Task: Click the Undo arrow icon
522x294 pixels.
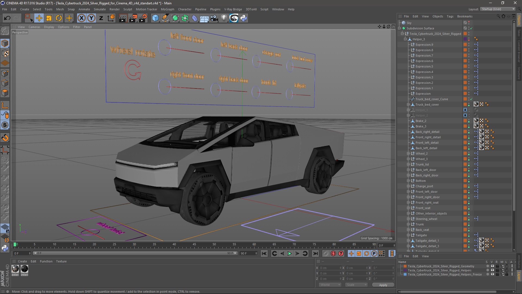Action: point(7,18)
